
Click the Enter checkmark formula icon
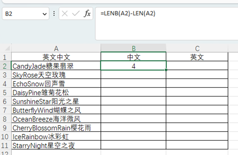75,14
